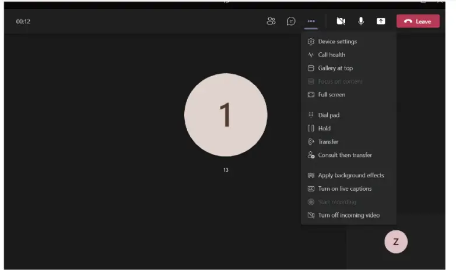Click the background effects icon
456x274 pixels.
(311, 175)
